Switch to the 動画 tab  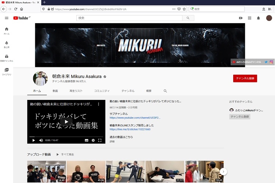(55, 91)
